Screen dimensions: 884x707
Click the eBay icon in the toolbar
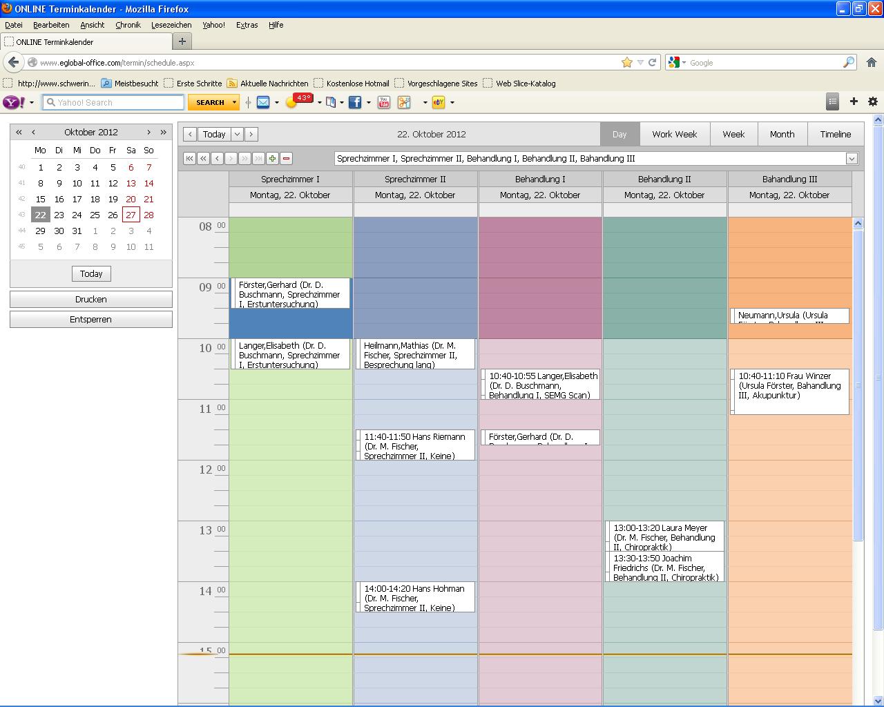click(x=438, y=102)
